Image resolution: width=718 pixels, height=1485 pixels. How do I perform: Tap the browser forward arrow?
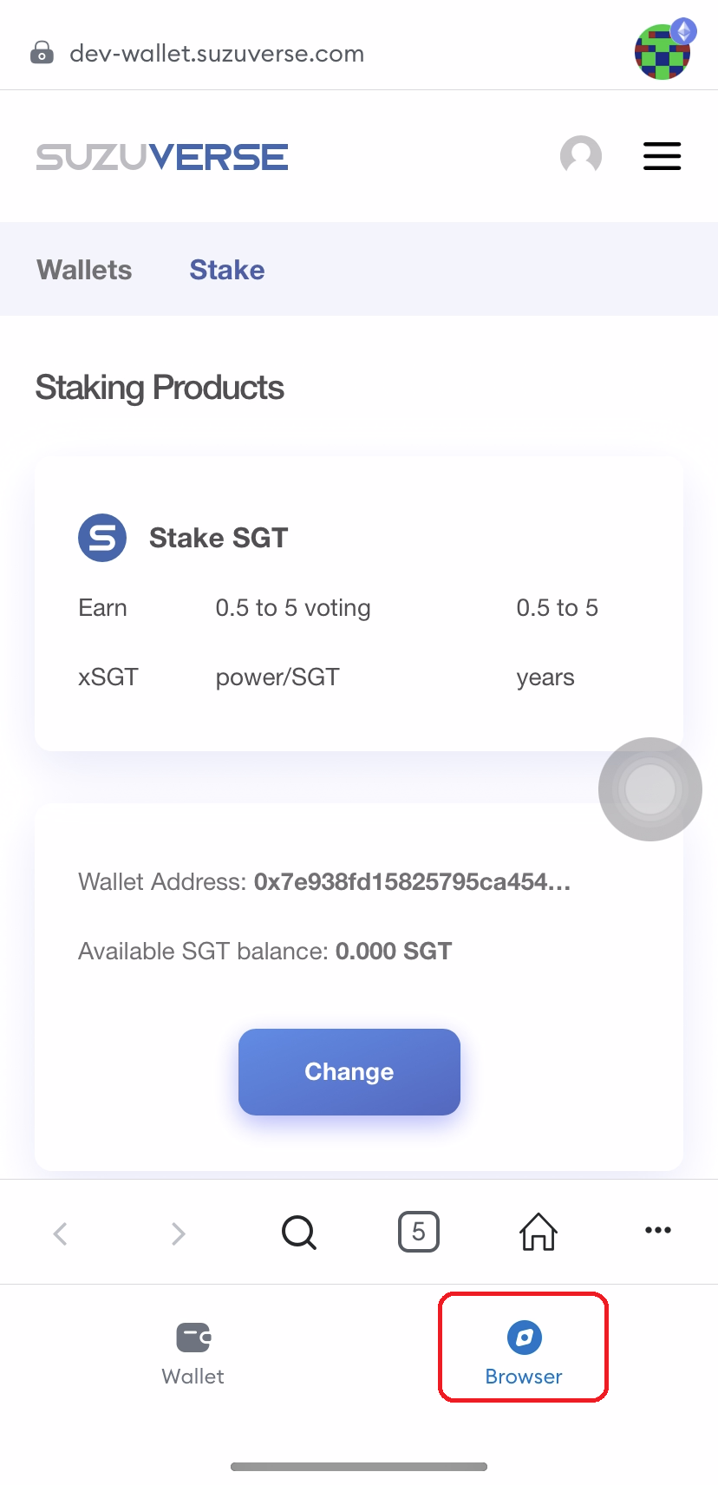coord(179,1233)
